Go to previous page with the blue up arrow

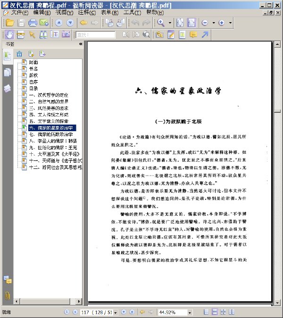coord(59,23)
